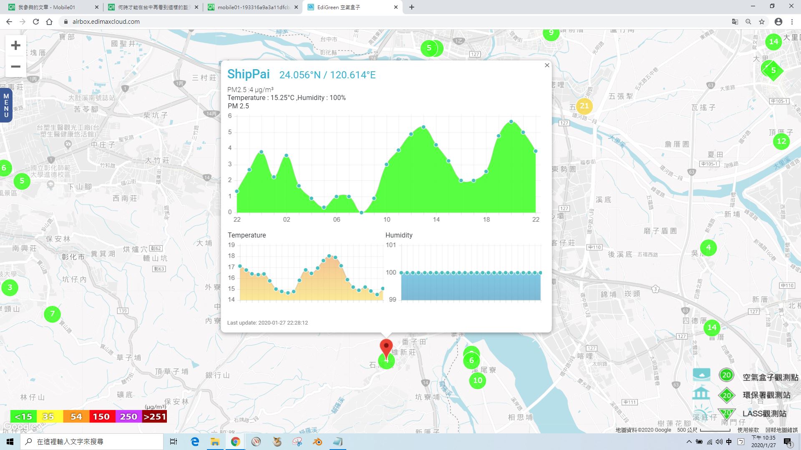Switch to mobile01-193316a9a3a11dfcb tab
The image size is (801, 450).
click(253, 7)
